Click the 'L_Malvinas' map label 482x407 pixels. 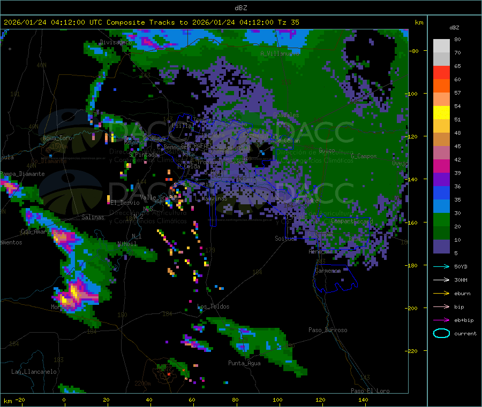click(x=211, y=198)
